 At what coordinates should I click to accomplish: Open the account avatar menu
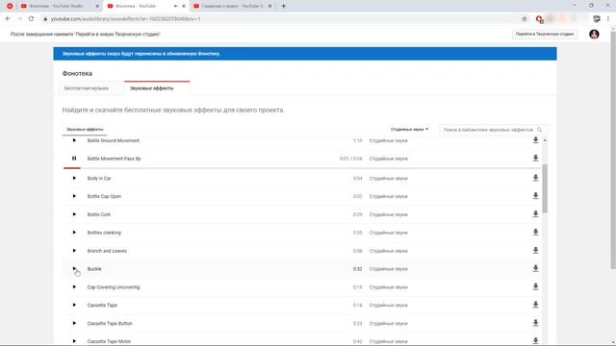[x=594, y=35]
